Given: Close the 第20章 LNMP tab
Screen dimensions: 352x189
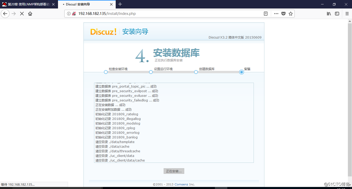Looking at the screenshot, I should point(53,4).
